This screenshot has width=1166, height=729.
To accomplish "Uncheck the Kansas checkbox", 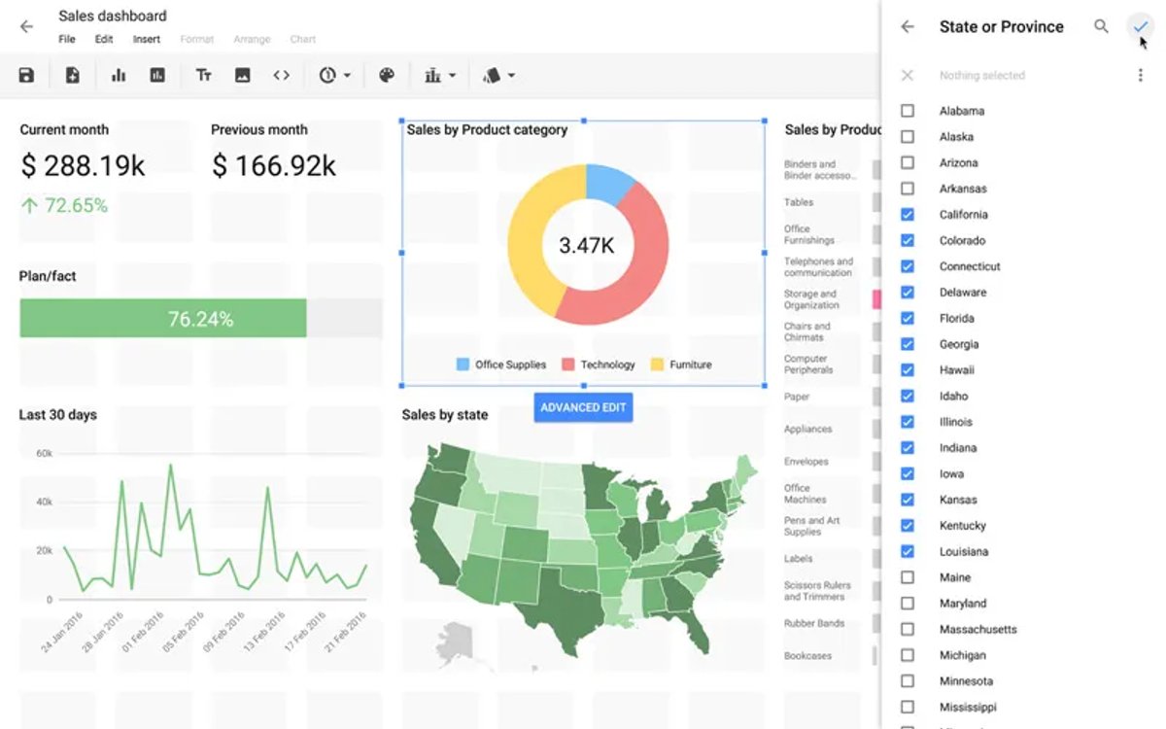I will click(908, 500).
